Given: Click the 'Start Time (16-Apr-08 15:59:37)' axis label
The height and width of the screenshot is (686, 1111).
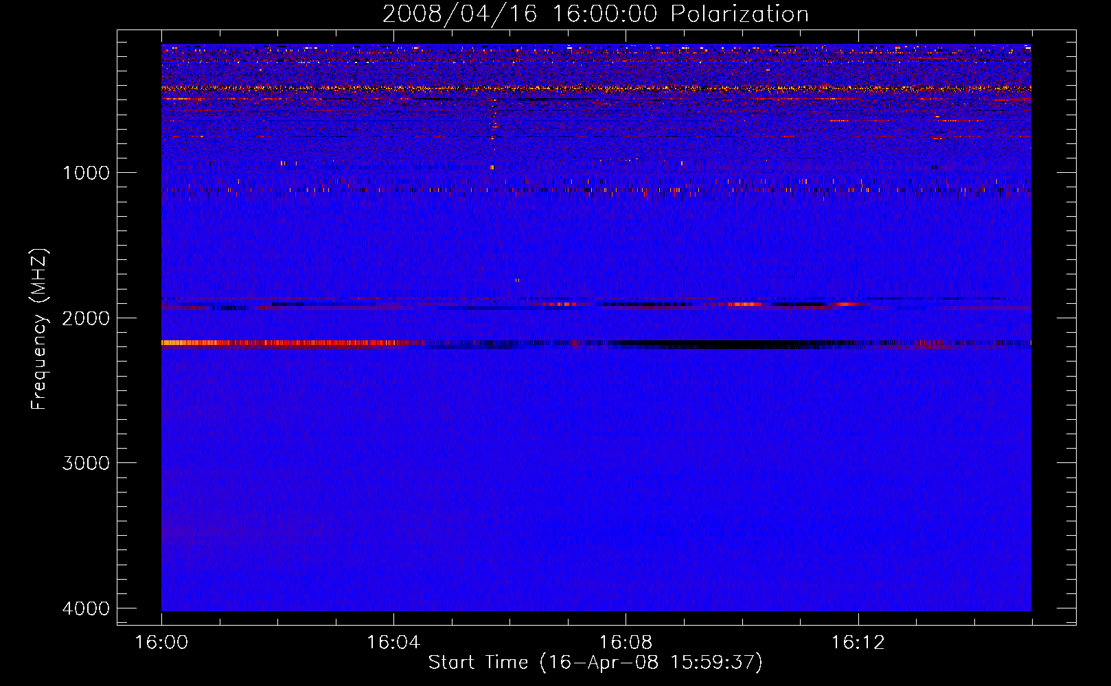Looking at the screenshot, I should [595, 662].
